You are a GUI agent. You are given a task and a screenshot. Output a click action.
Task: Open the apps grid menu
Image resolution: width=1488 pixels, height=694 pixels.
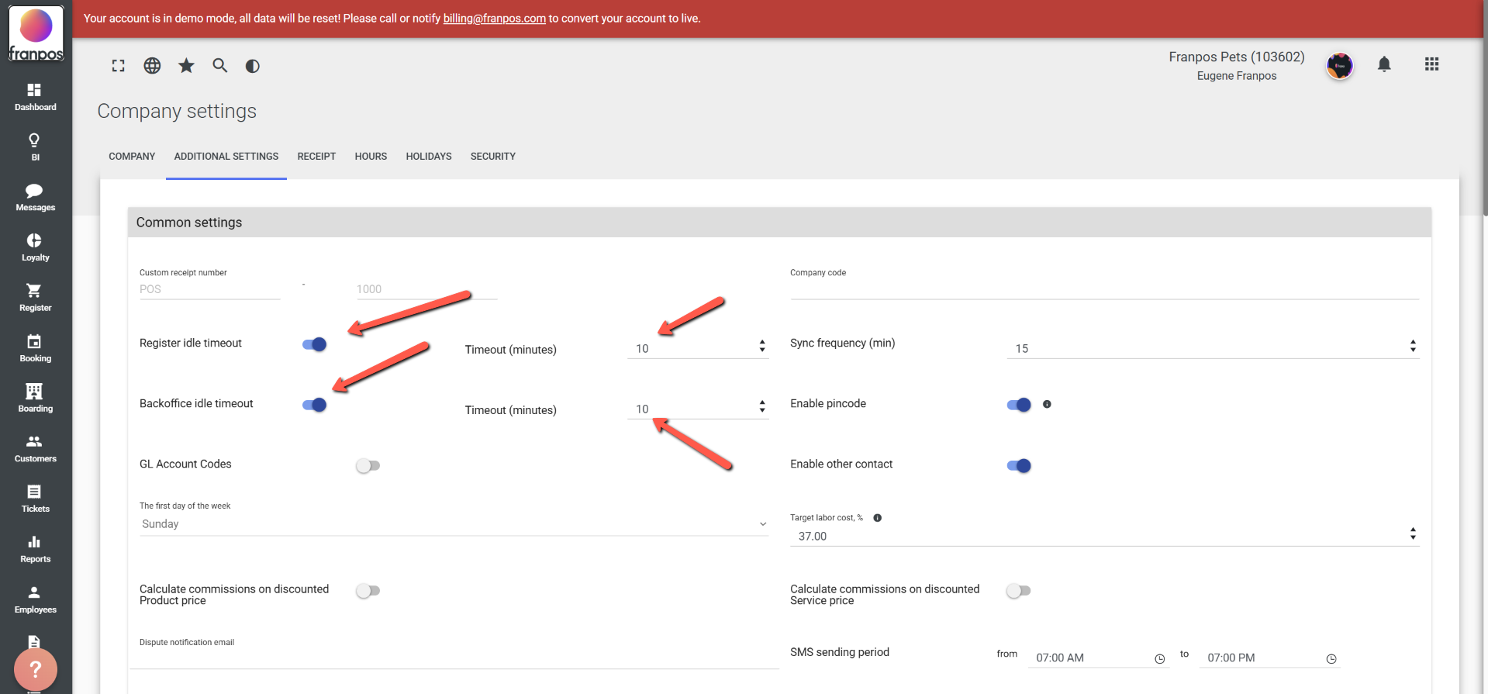click(x=1431, y=64)
